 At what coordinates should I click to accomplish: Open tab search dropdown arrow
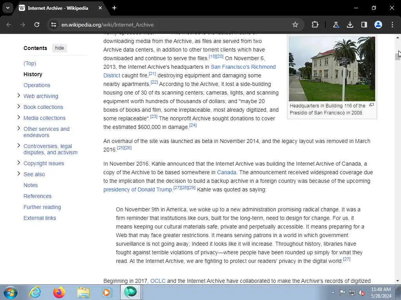pos(8,8)
